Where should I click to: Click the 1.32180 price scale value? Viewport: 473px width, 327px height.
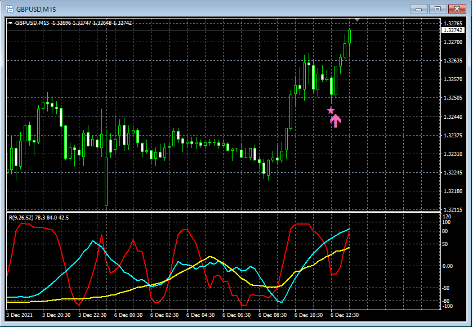(x=453, y=191)
